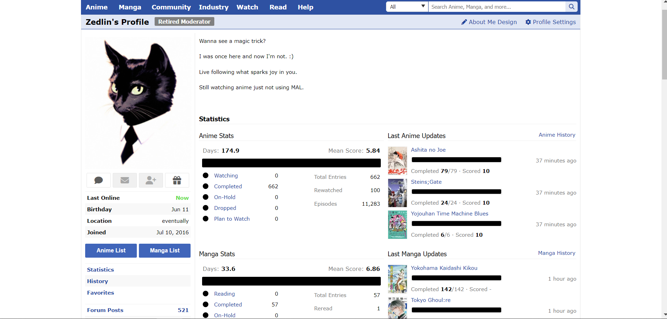
Task: Click the Yojouhan Time Machine Blues progress bar
Action: click(x=456, y=223)
